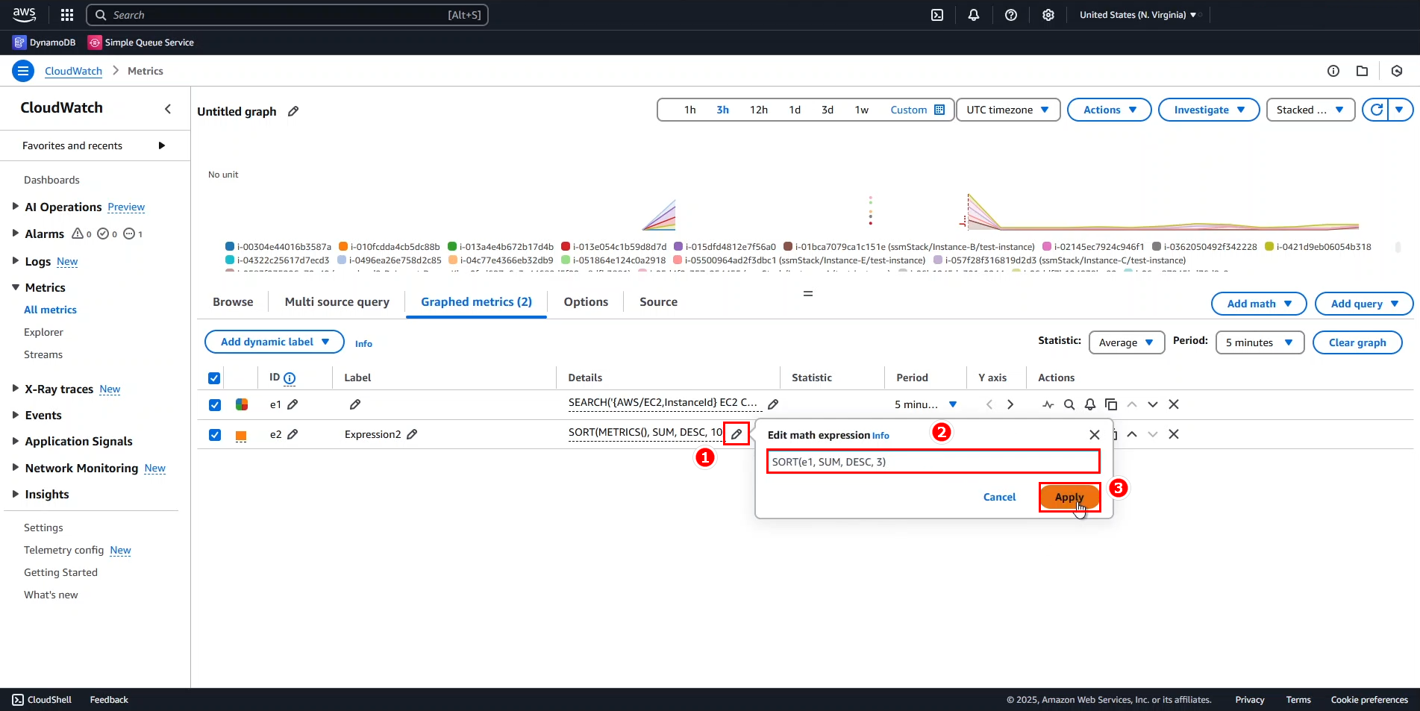The image size is (1420, 711).
Task: Switch to the Source tab
Action: tap(657, 301)
